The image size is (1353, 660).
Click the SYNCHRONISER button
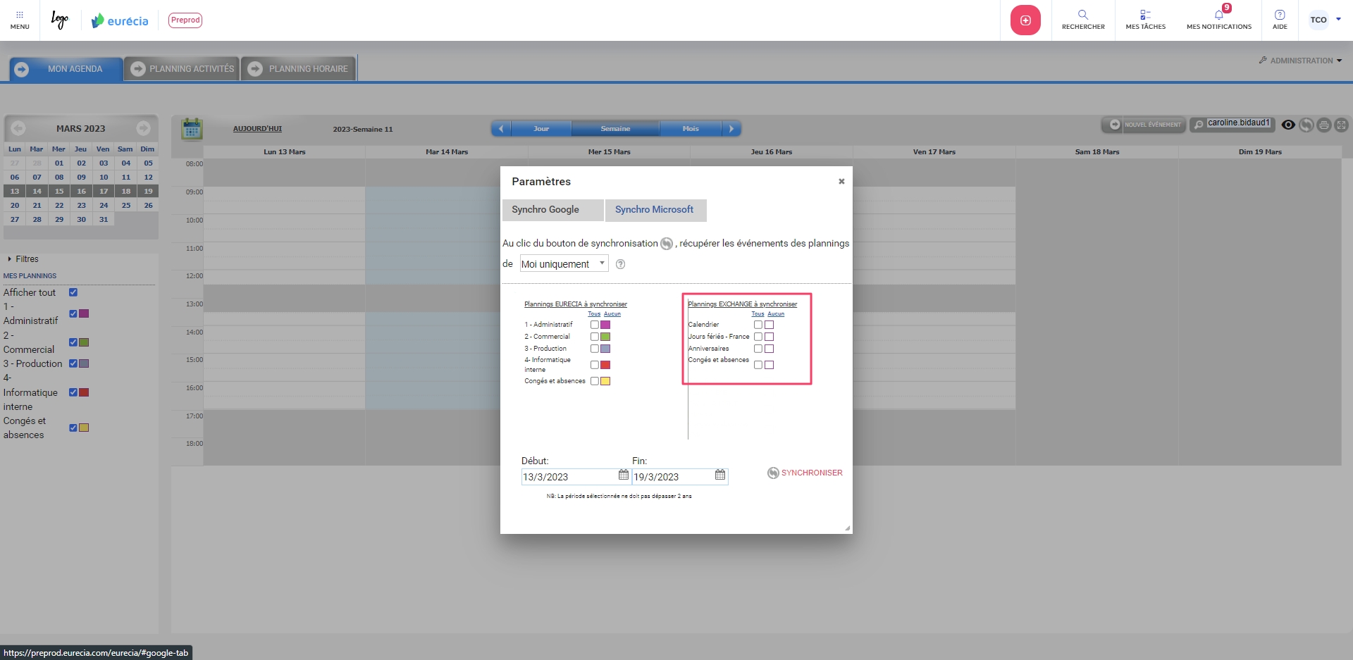pos(805,473)
